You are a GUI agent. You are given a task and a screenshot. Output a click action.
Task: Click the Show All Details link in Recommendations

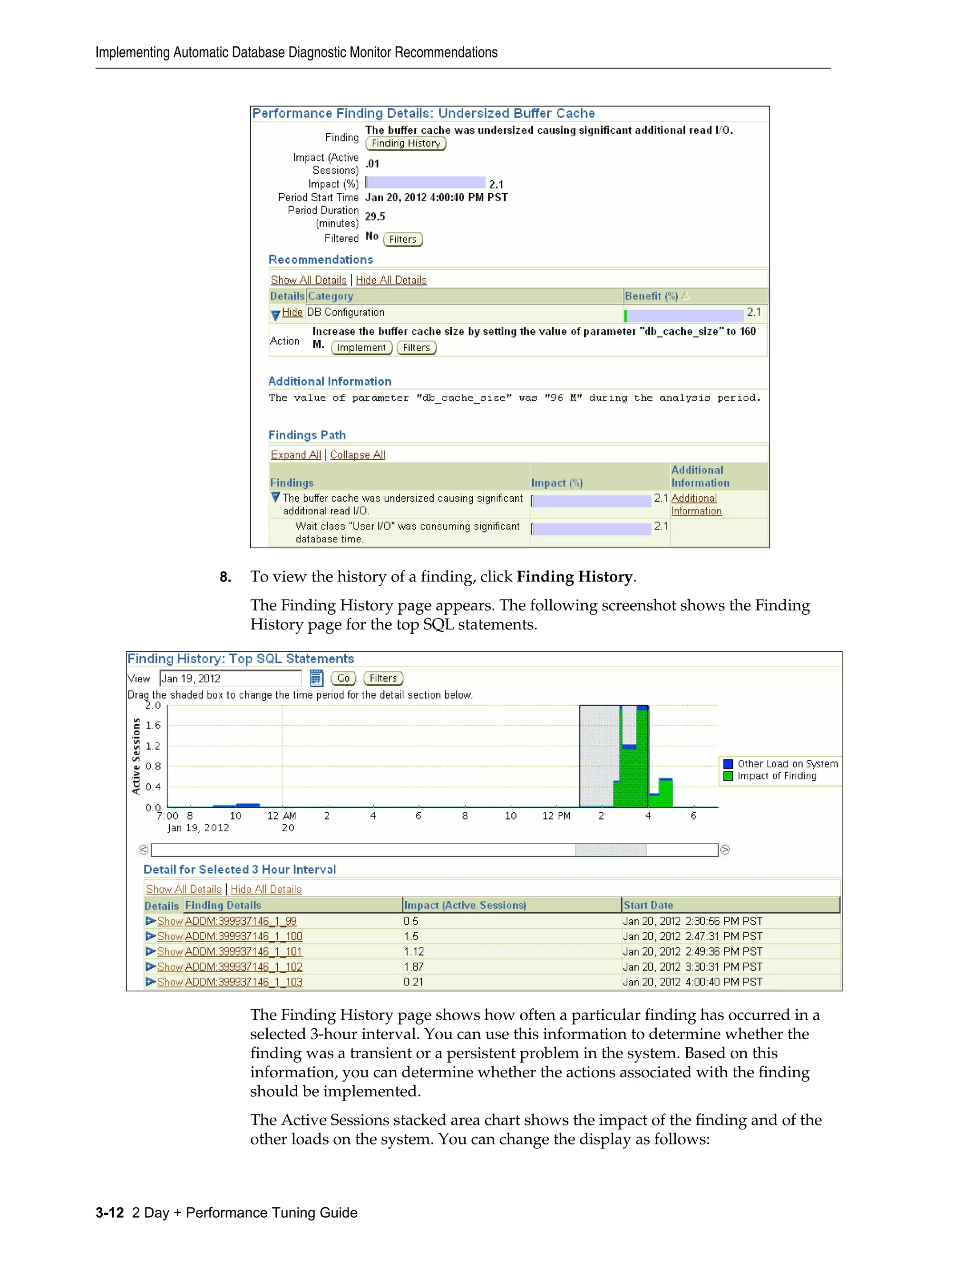point(309,280)
